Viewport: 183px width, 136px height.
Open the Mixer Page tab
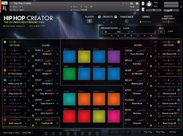tap(160, 132)
